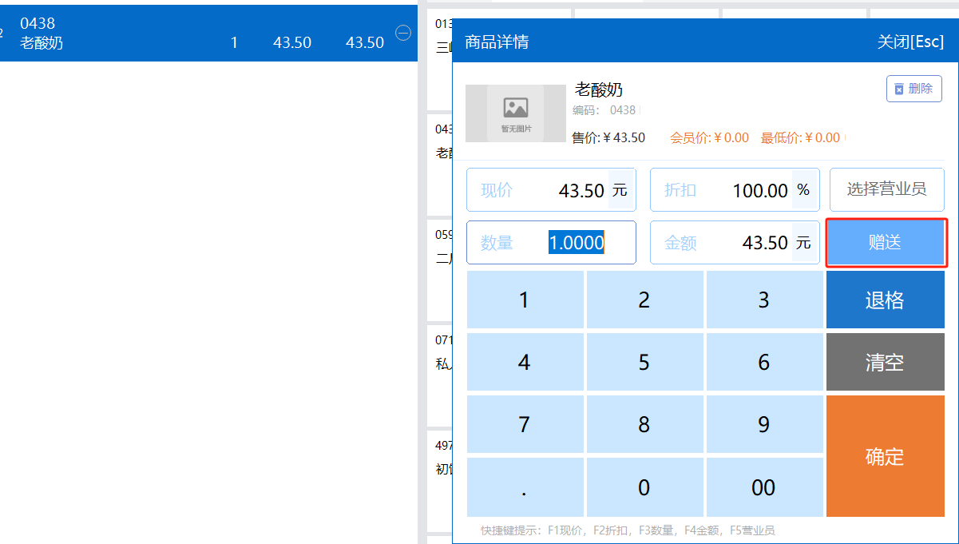Screen dimensions: 959x544
Task: Click the 赠送 gift button
Action: click(886, 243)
